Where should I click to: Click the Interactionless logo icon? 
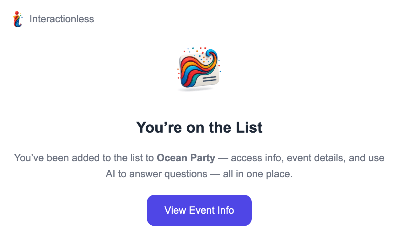[18, 19]
